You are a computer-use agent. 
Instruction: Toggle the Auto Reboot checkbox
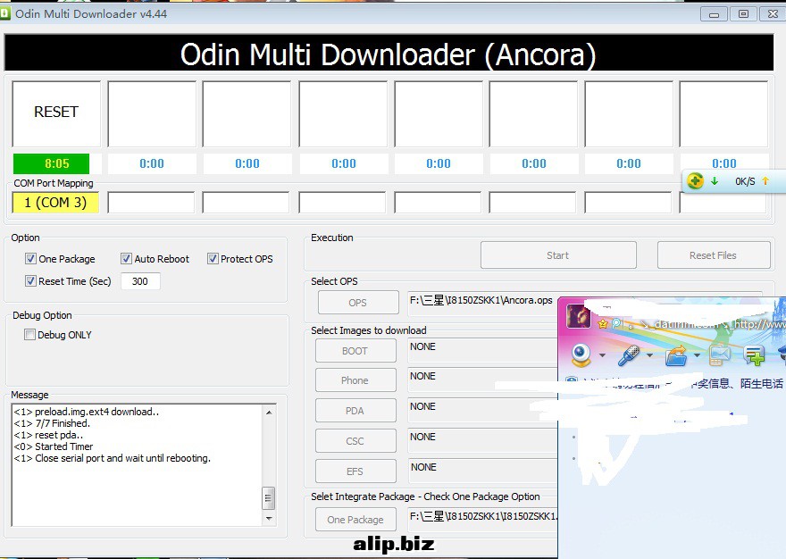(126, 259)
